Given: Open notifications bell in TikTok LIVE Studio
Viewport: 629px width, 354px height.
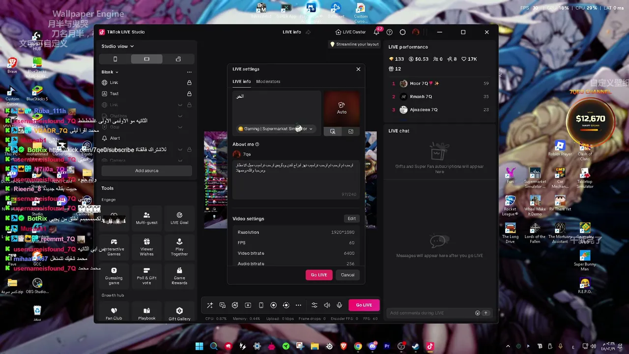Looking at the screenshot, I should (x=376, y=32).
